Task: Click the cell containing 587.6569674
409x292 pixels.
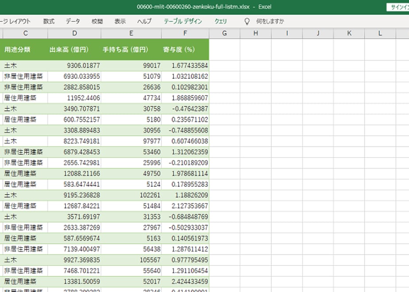Action: pos(74,238)
